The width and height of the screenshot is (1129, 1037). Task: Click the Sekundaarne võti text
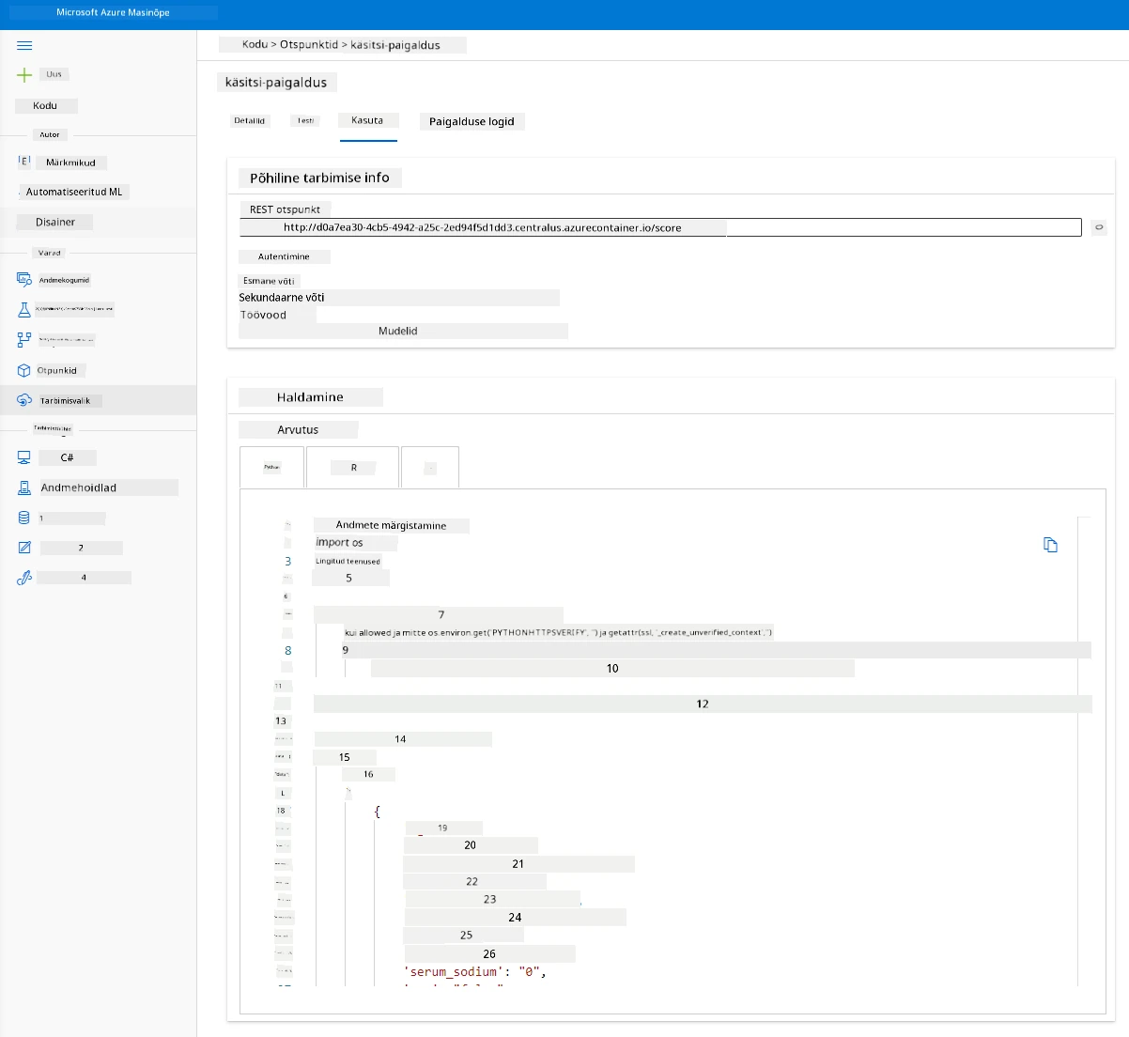[282, 297]
